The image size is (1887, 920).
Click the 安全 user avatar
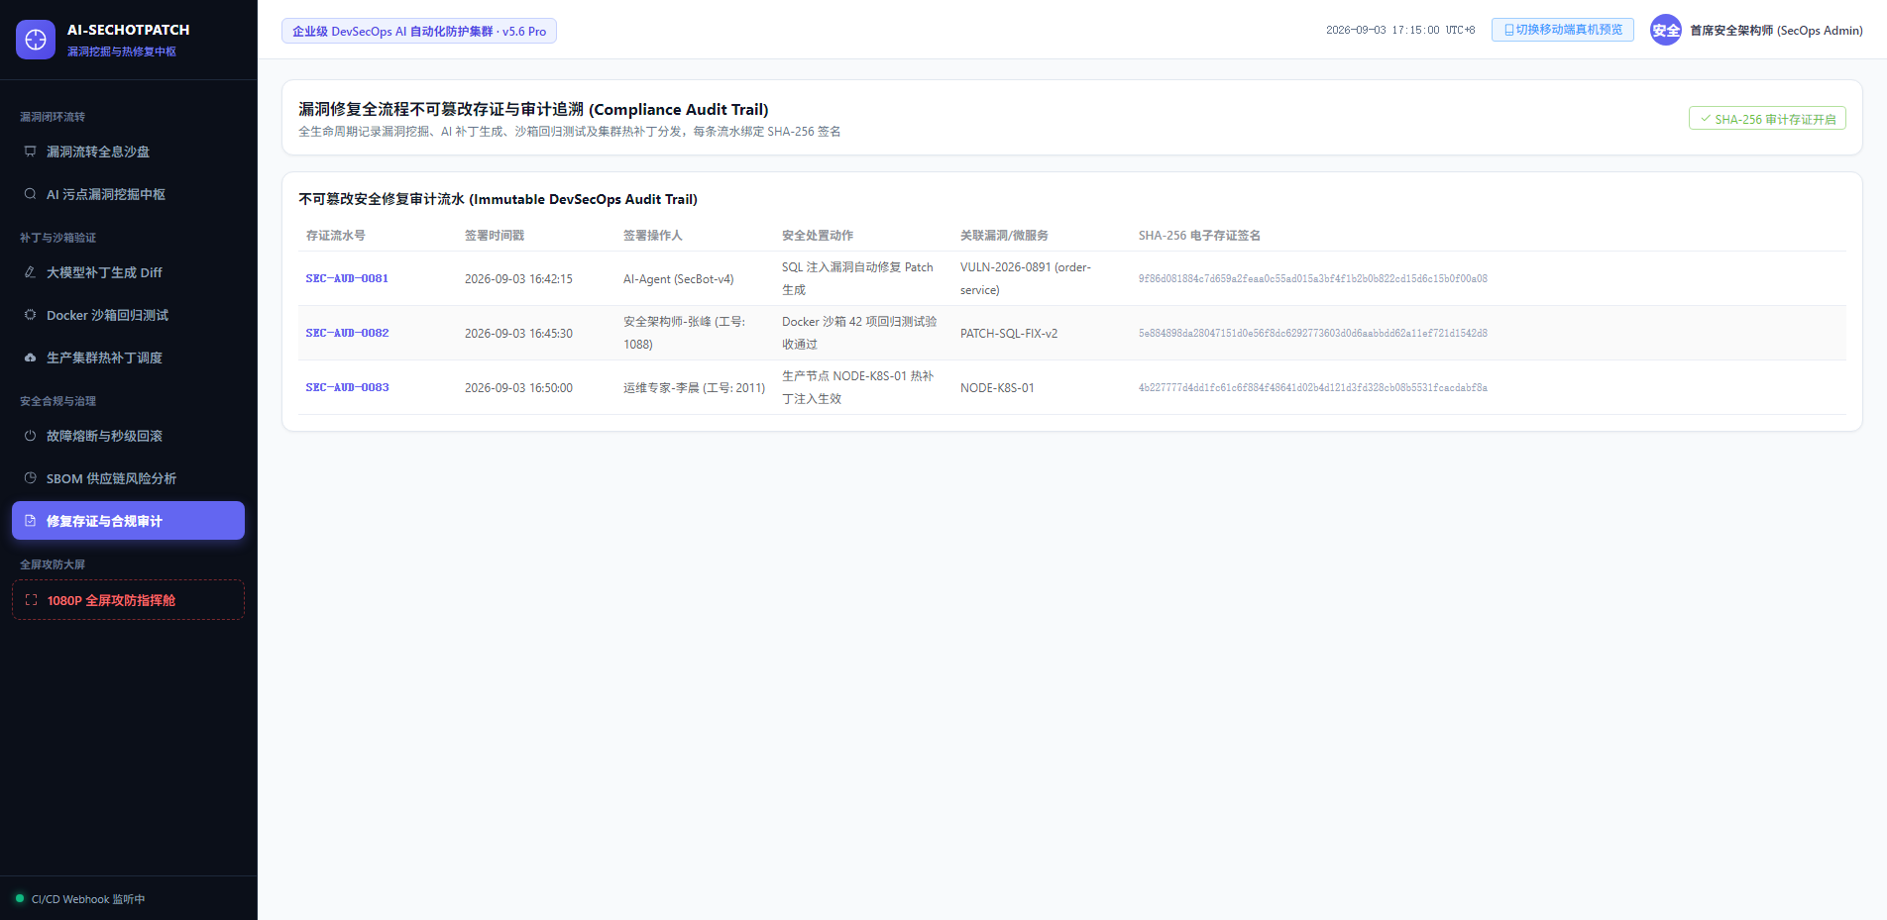1666,30
